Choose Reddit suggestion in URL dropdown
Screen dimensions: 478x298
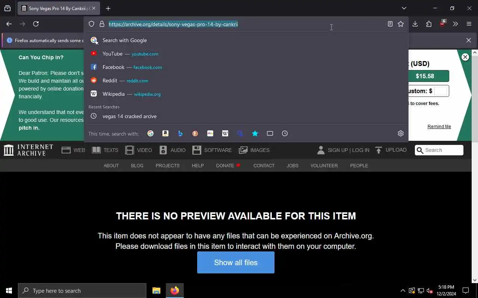point(246,80)
